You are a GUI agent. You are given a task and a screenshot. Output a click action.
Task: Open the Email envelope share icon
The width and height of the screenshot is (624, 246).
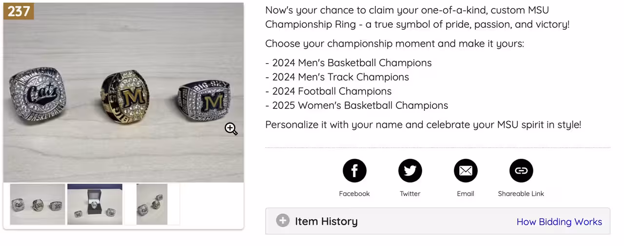[466, 171]
